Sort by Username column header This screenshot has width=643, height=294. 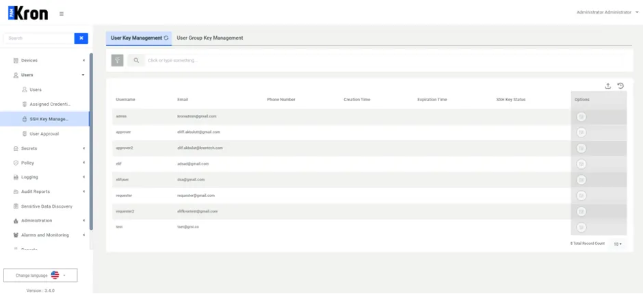[x=125, y=100]
